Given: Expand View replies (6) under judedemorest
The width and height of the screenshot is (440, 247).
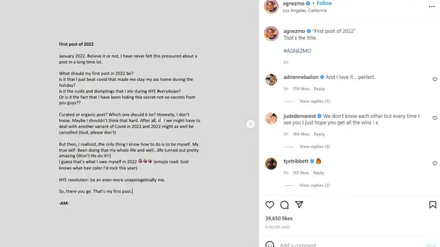Looking at the screenshot, I should pyautogui.click(x=315, y=146).
